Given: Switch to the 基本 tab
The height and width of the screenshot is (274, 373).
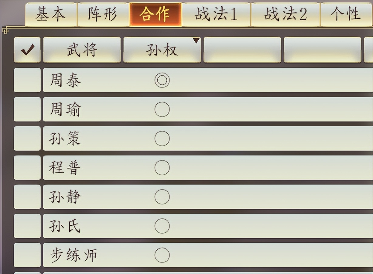Looking at the screenshot, I should [x=51, y=15].
